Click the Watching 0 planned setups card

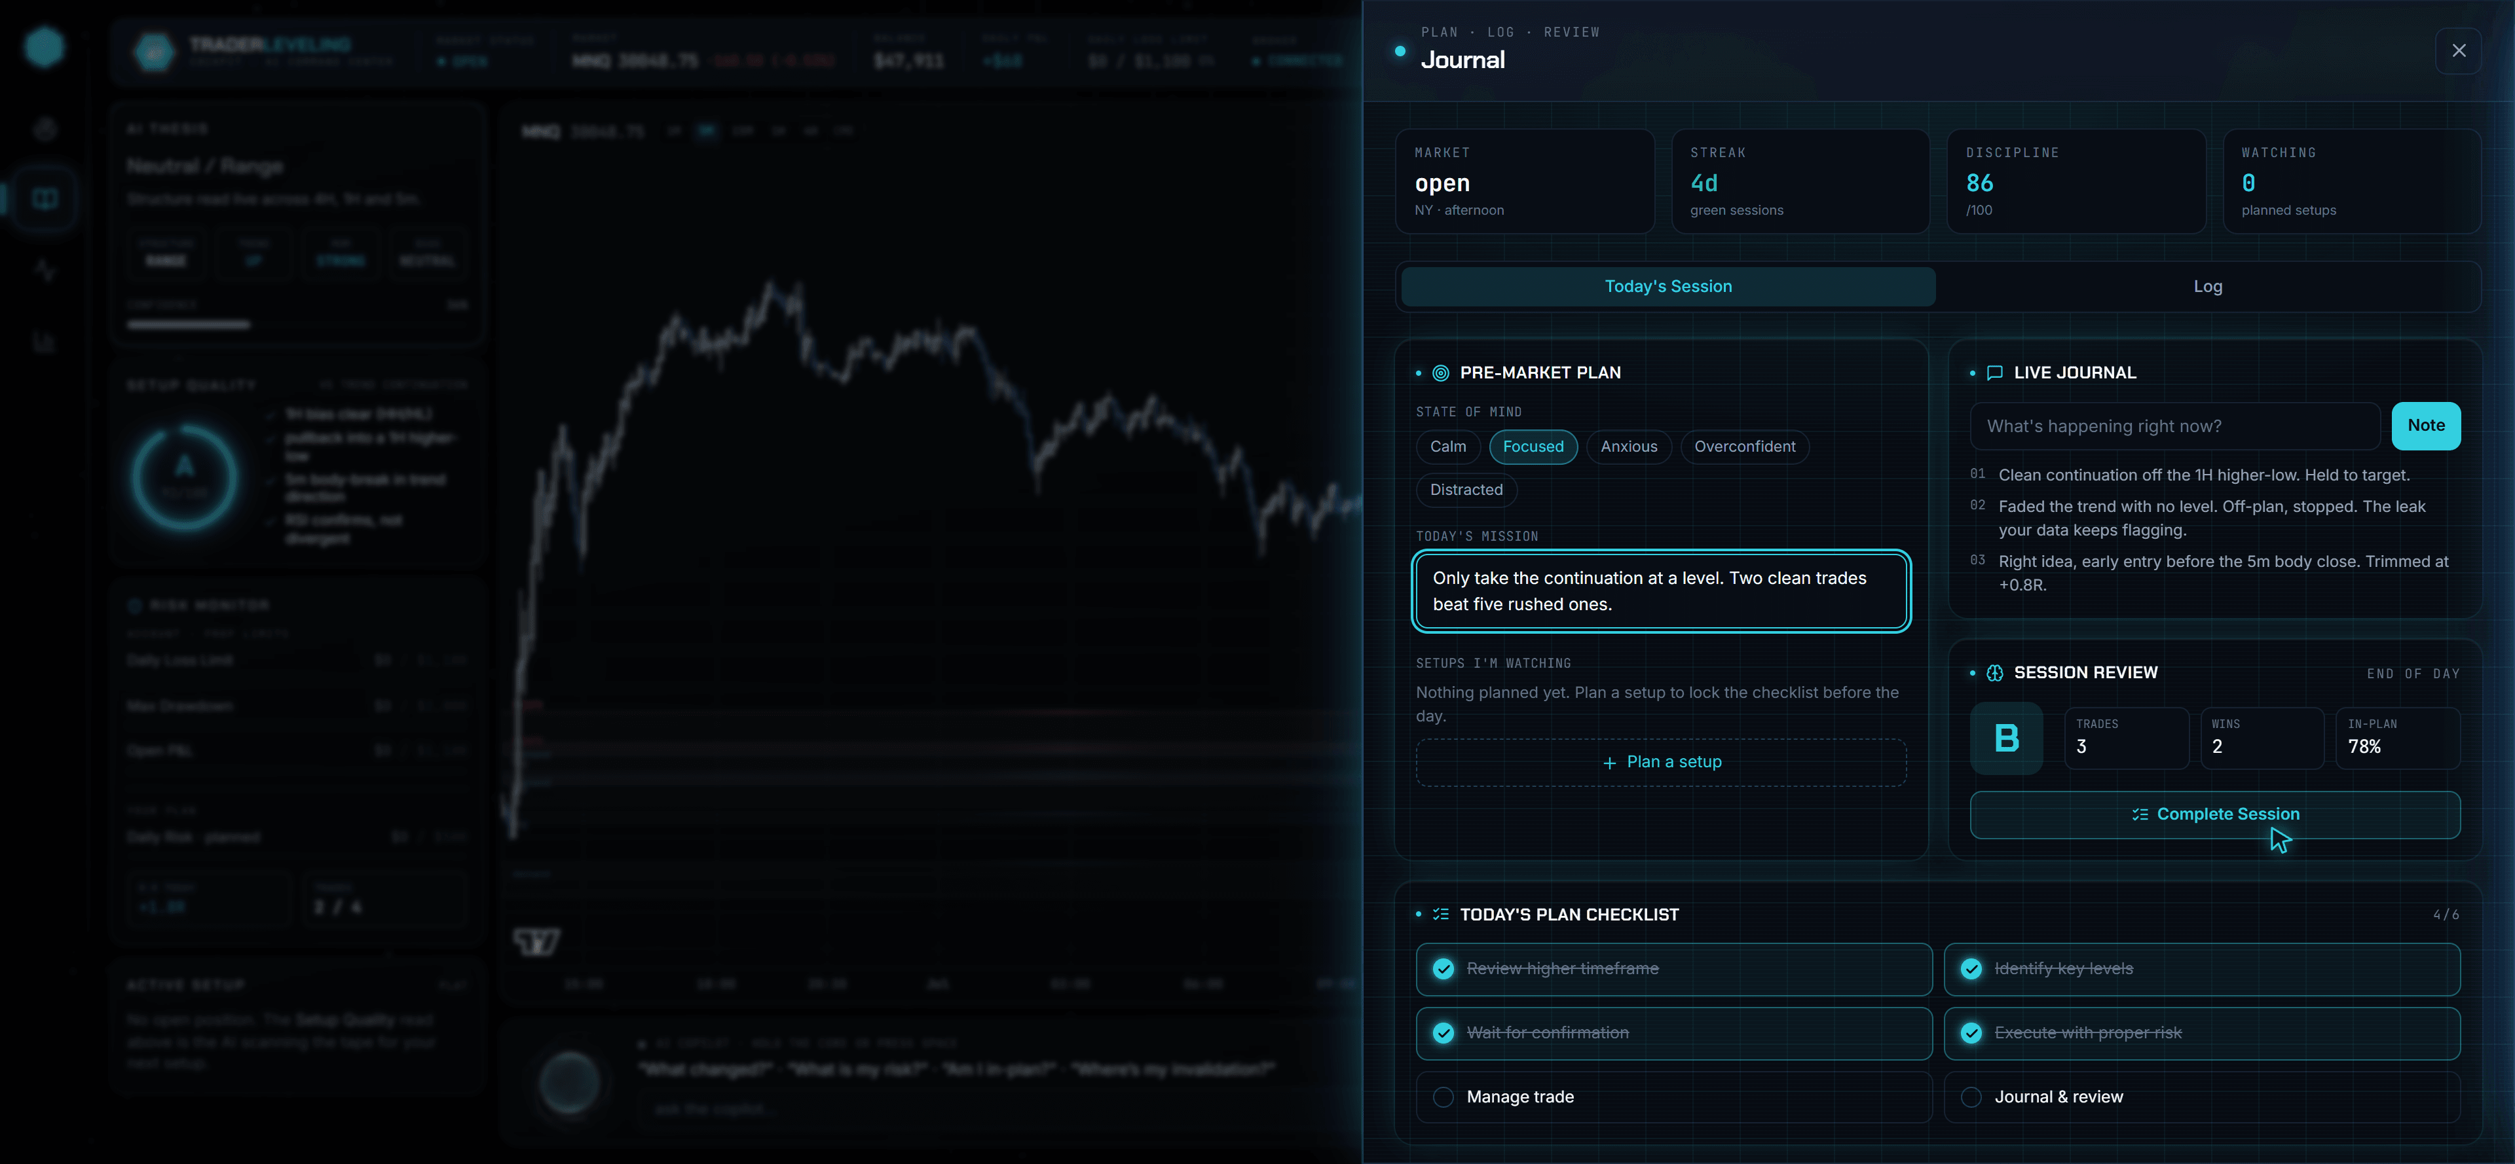[x=2352, y=181]
